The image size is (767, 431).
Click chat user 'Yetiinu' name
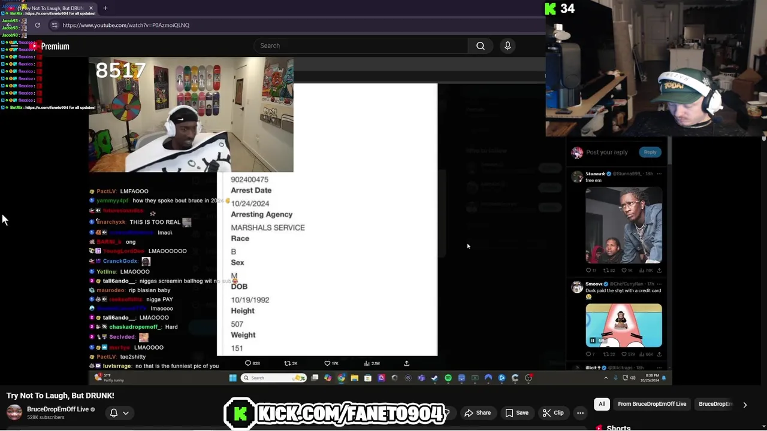coord(106,272)
